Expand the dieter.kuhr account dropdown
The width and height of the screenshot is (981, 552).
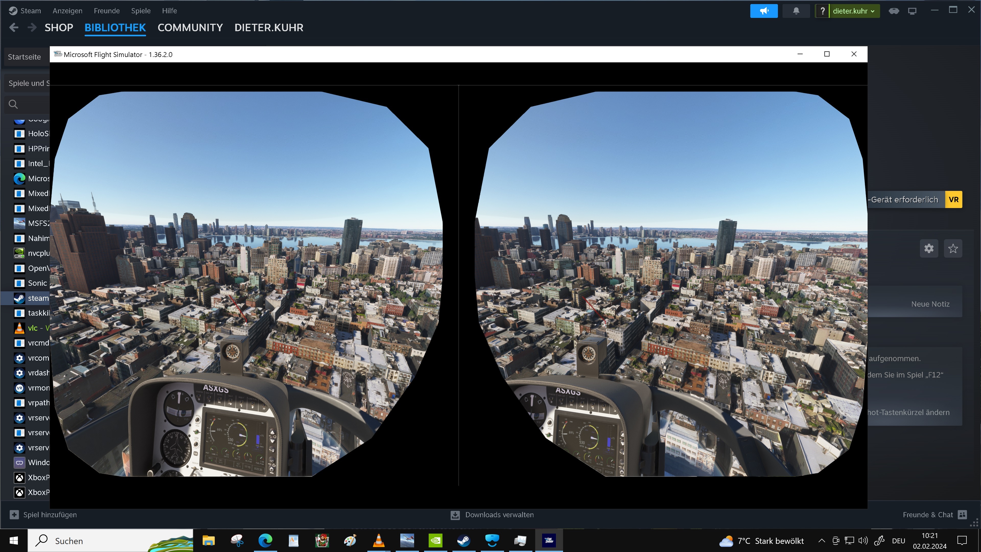[854, 11]
